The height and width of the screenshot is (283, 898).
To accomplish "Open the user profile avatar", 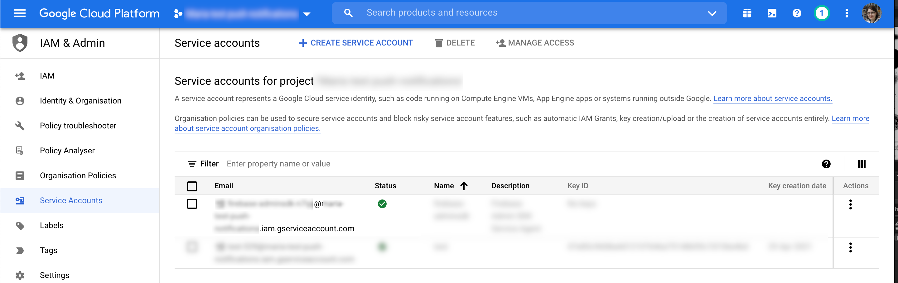I will tap(872, 13).
